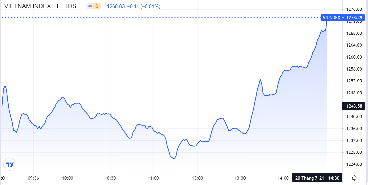Viewport: 368px width, 185px height.
Task: Click the TradingView logo
Action: 10,164
